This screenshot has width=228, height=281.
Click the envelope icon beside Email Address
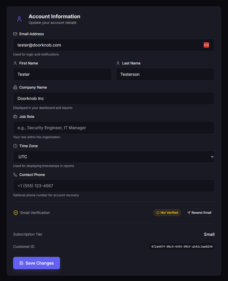pyautogui.click(x=15, y=34)
